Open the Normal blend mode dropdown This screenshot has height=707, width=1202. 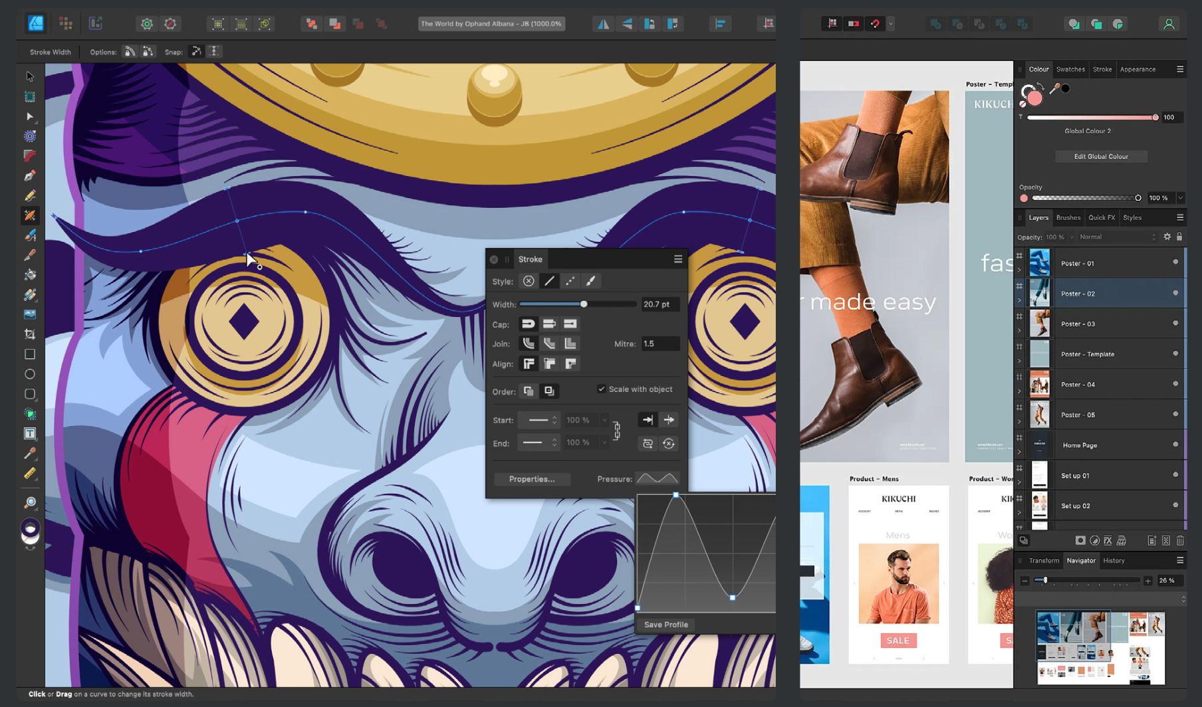tap(1117, 237)
